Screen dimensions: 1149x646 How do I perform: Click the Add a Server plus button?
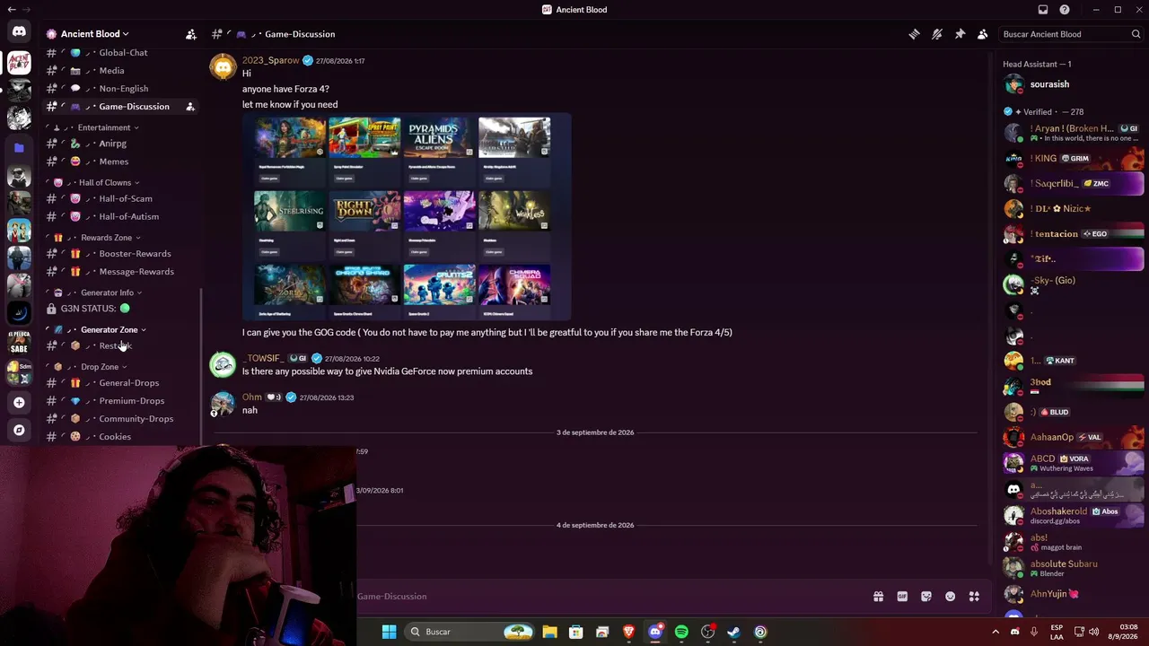[x=19, y=403]
